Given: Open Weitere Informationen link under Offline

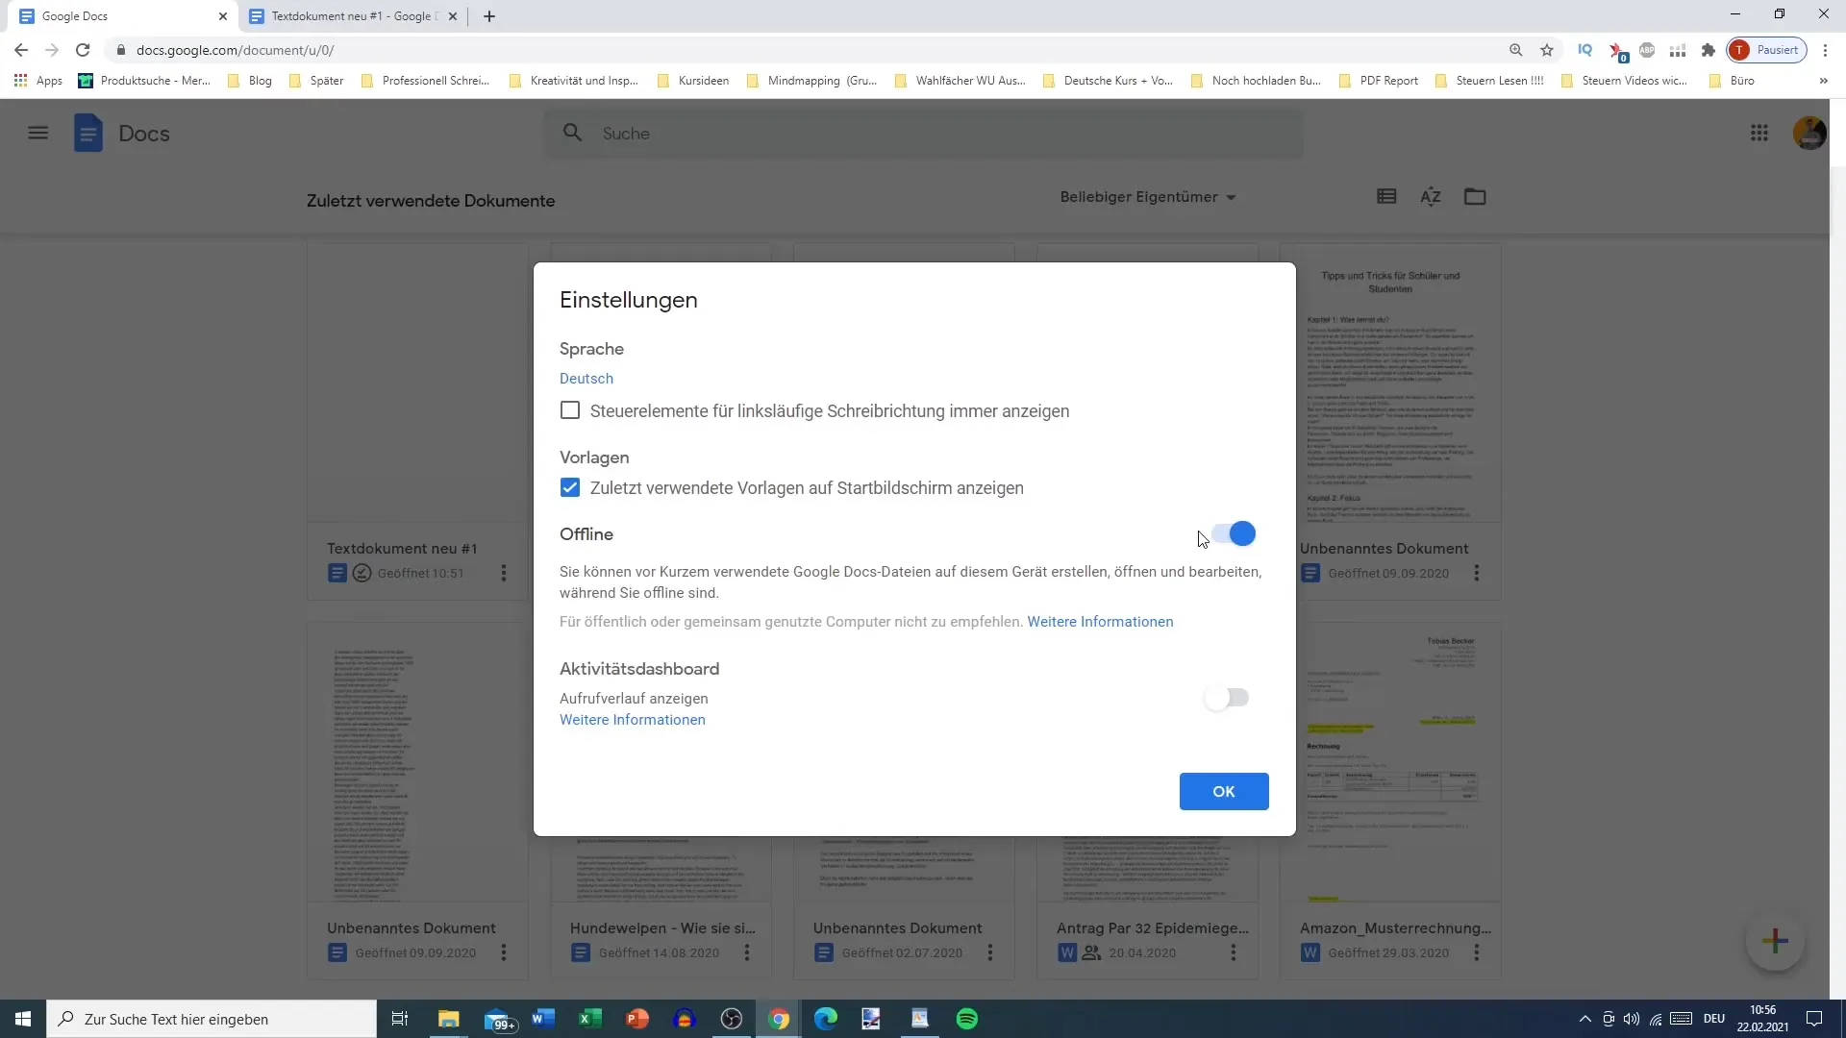Looking at the screenshot, I should point(1100,622).
